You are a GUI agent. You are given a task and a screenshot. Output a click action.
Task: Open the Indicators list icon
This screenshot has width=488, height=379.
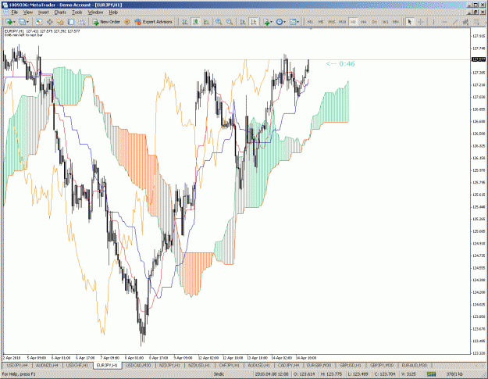click(x=266, y=22)
